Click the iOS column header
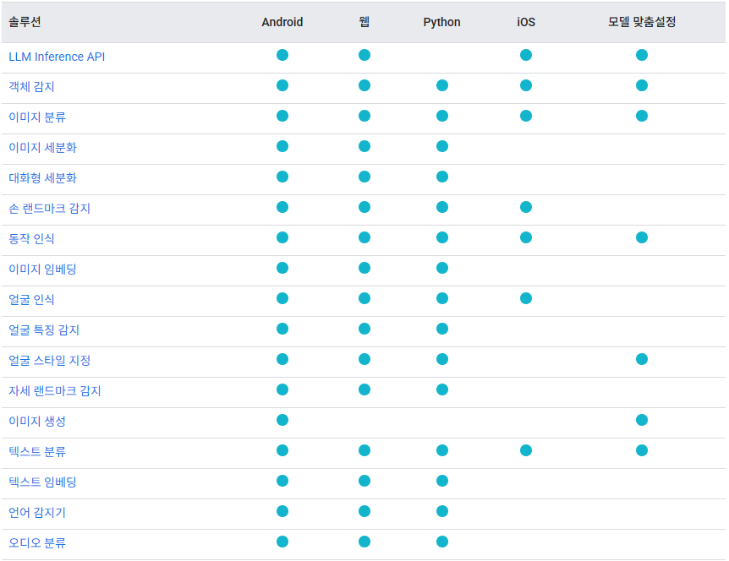The height and width of the screenshot is (561, 729). (526, 22)
